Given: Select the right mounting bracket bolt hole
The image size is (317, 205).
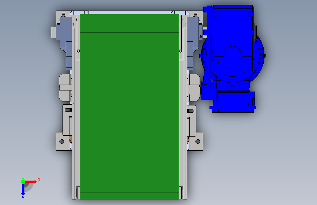Looking at the screenshot, I should point(197,142).
